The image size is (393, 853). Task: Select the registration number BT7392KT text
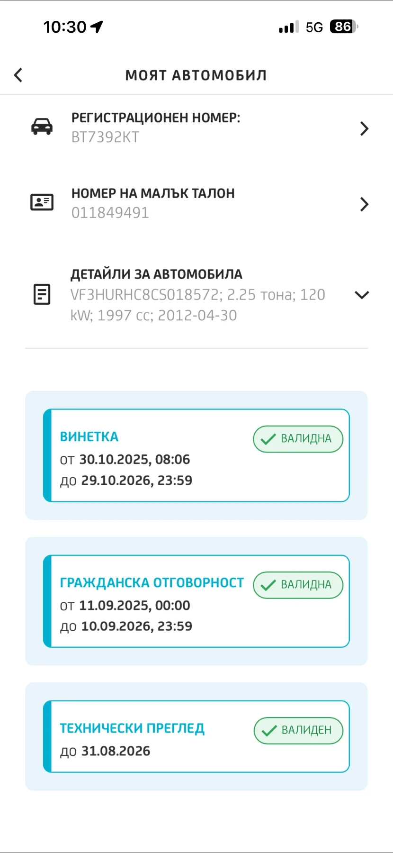[105, 137]
